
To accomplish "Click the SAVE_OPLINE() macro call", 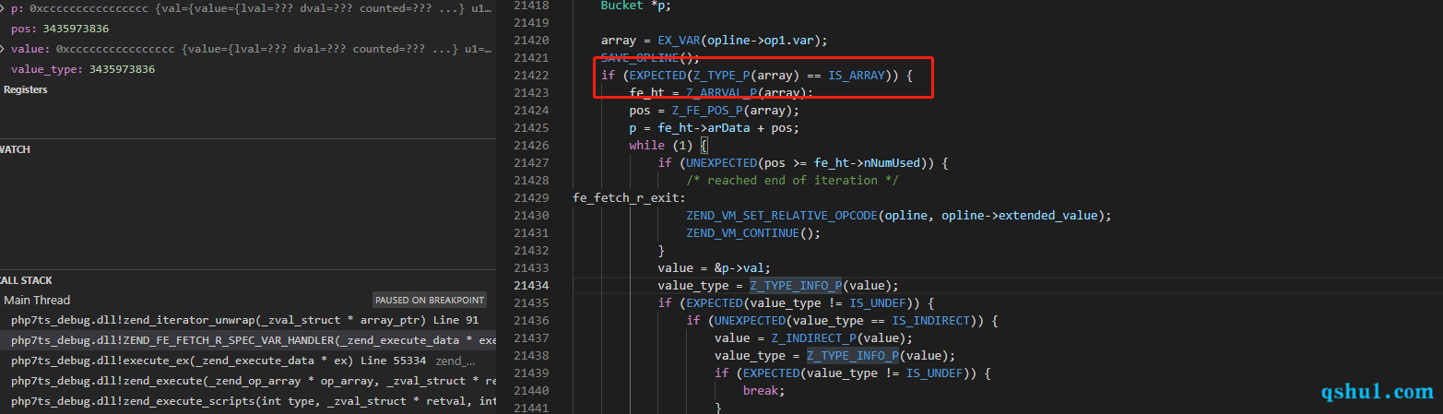I will pos(648,58).
